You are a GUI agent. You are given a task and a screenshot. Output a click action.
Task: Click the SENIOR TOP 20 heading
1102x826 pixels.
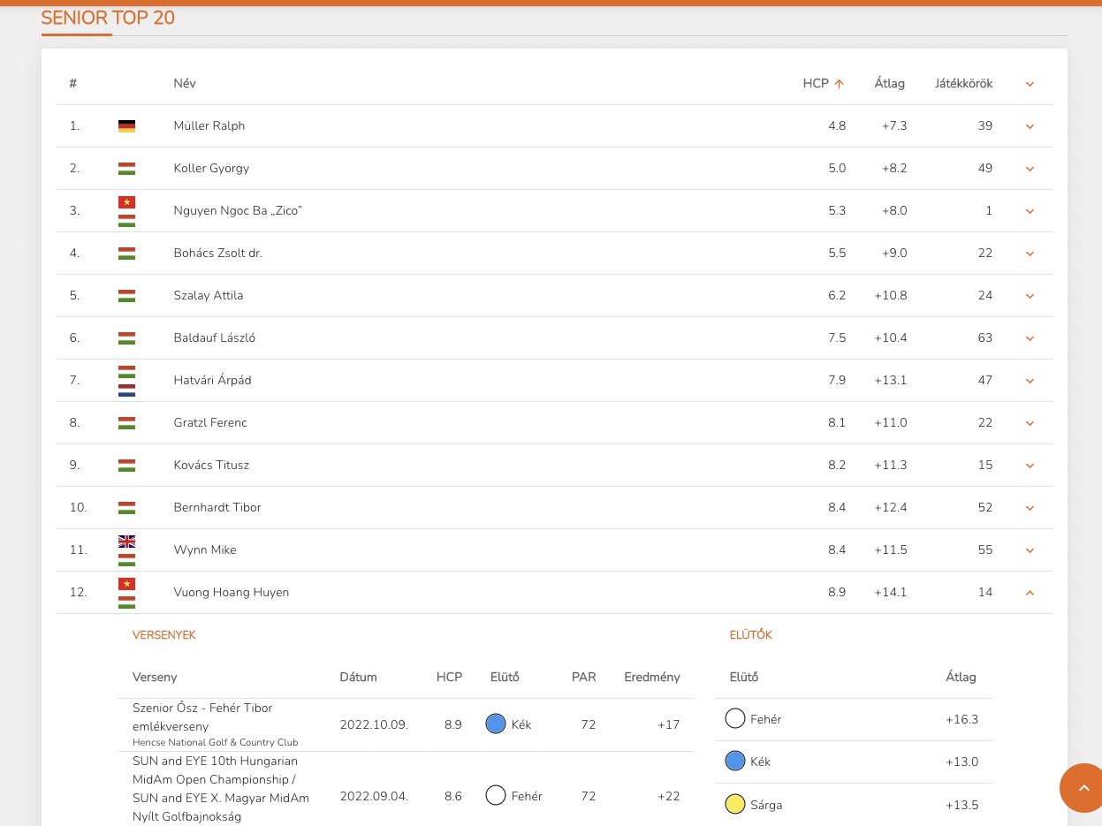[x=108, y=18]
